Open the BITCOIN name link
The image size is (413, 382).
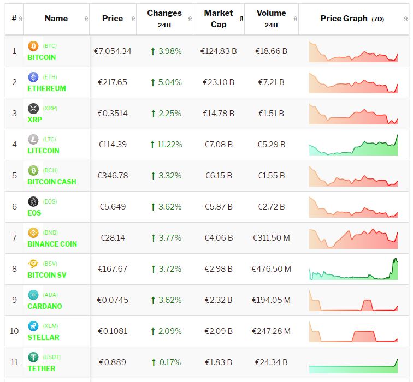42,57
